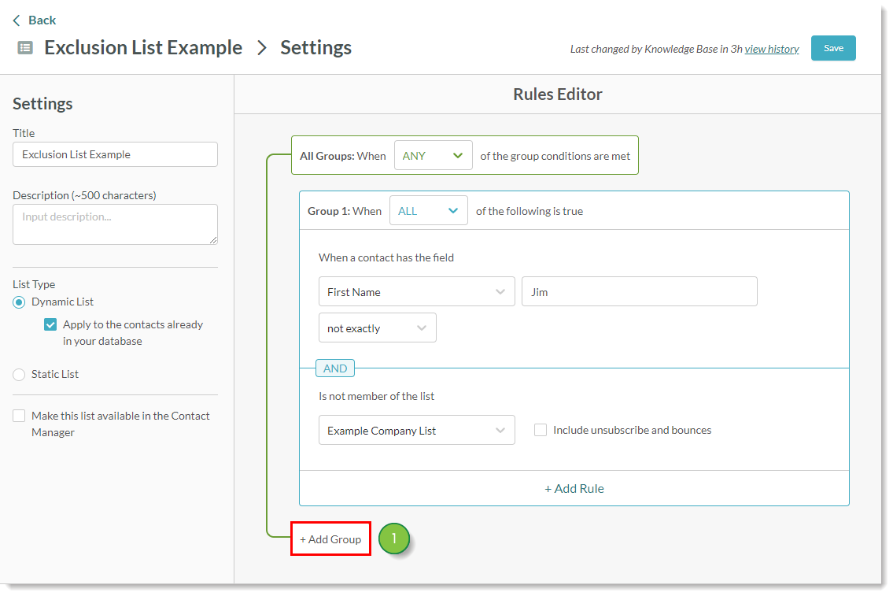Click the green number 1 marker

[393, 539]
